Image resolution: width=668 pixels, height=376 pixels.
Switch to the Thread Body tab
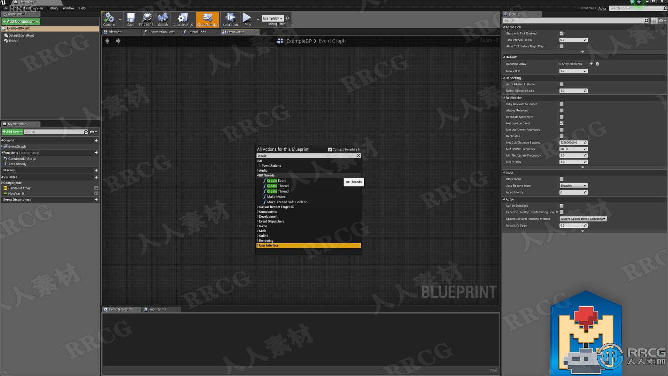[197, 32]
